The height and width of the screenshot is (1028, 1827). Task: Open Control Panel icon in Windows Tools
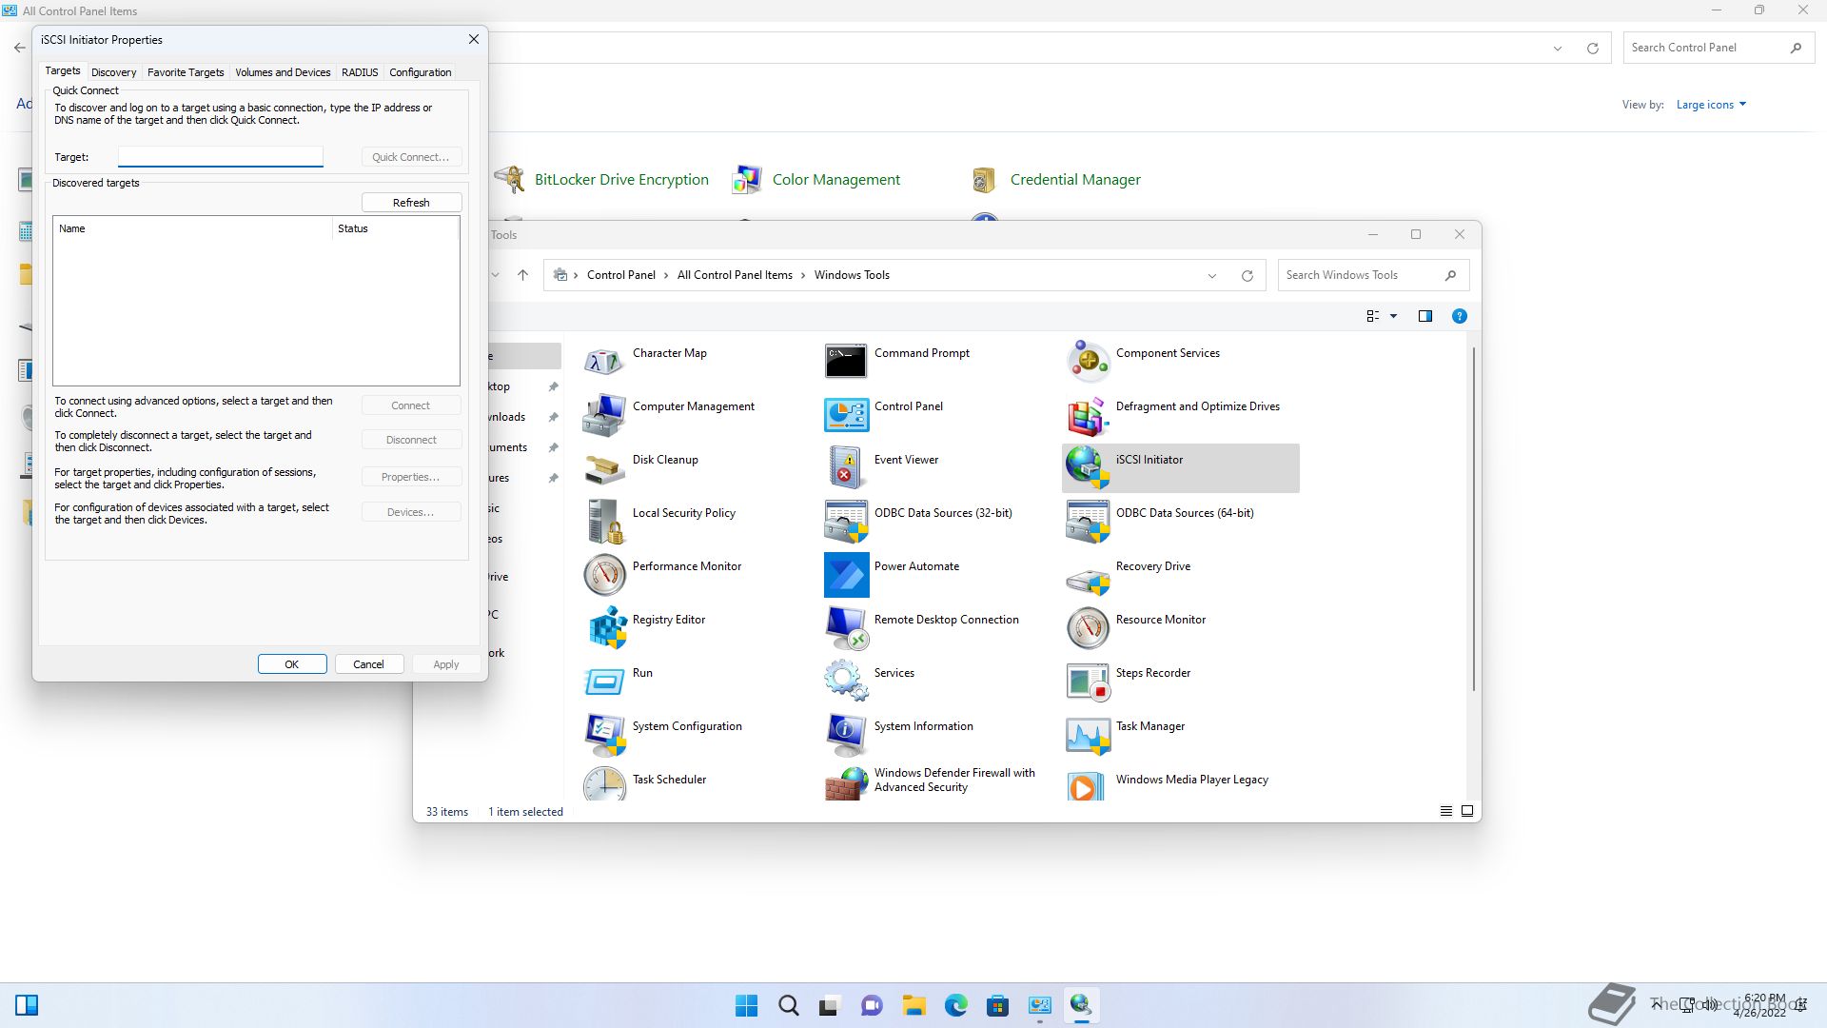[846, 414]
